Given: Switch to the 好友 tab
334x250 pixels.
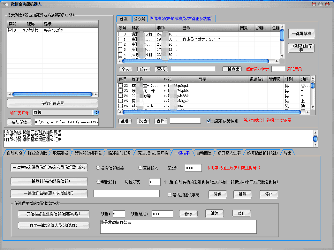Looking at the screenshot, I should 124,19.
